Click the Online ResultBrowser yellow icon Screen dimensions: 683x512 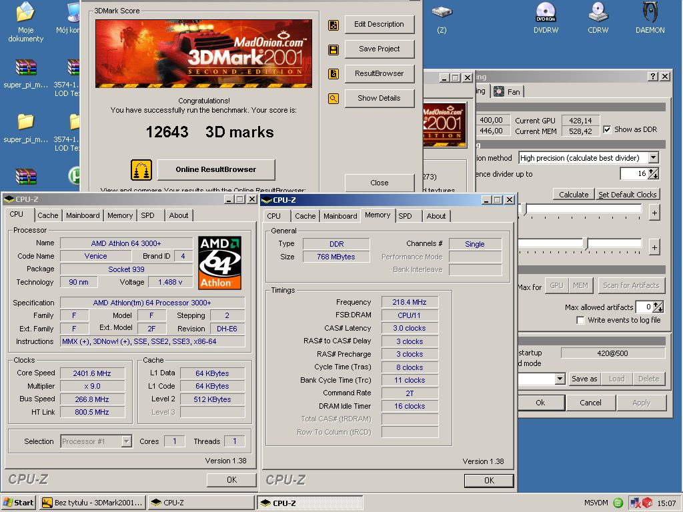pos(141,170)
